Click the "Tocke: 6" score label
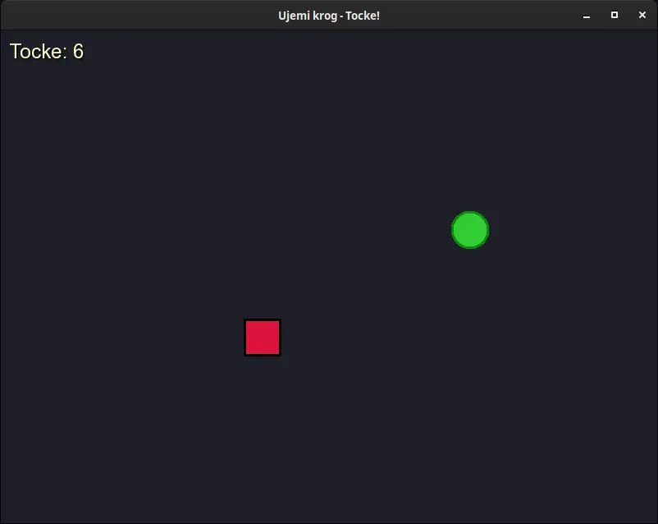Image resolution: width=658 pixels, height=524 pixels. point(47,52)
